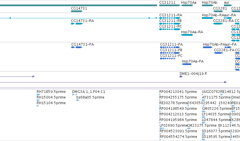The height and width of the screenshot is (141, 240).
Task: Click the RP004554274.5prime label
Action: tap(178, 137)
